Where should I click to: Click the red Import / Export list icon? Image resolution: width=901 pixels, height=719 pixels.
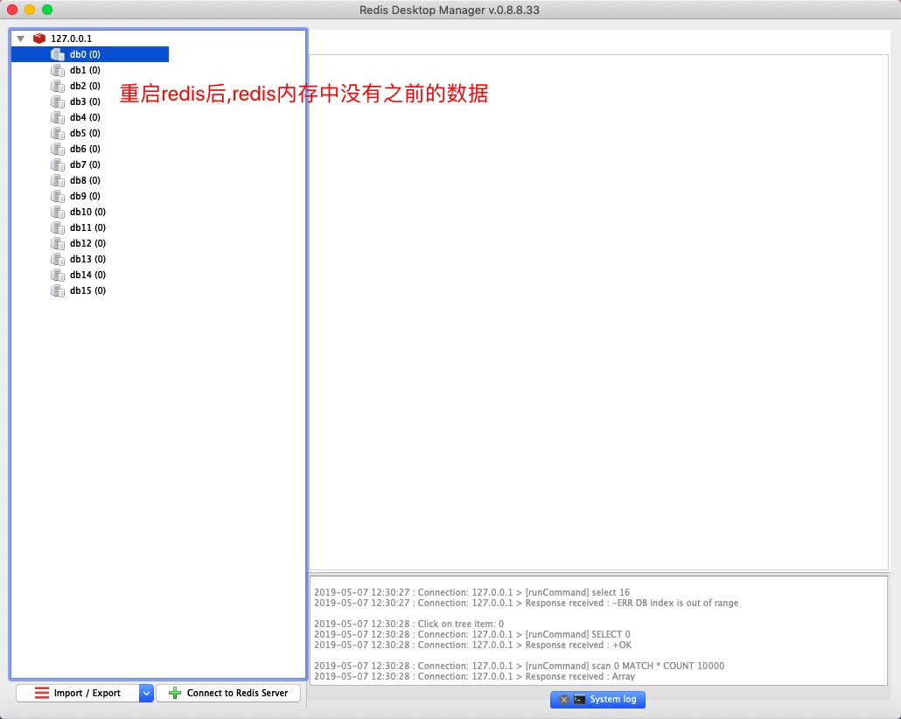(42, 693)
